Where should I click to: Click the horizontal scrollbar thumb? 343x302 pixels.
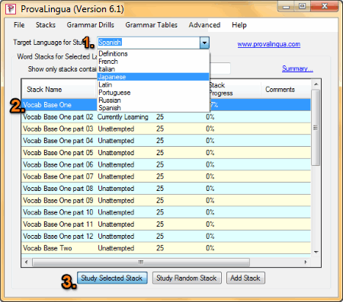tap(141, 262)
